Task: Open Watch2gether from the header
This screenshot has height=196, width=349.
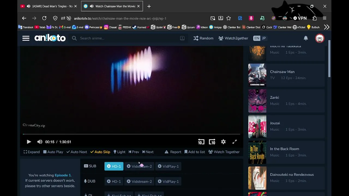Action: click(x=233, y=38)
